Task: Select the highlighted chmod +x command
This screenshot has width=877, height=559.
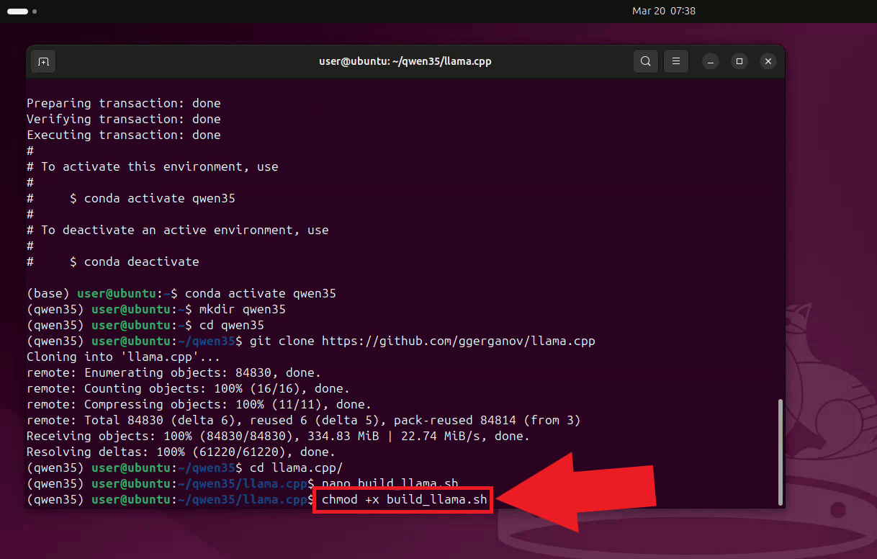Action: (402, 499)
